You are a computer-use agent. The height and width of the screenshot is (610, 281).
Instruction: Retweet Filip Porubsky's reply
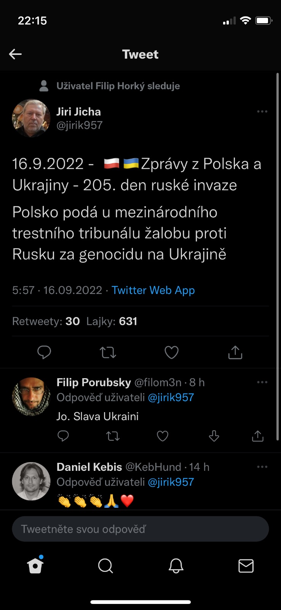(113, 436)
